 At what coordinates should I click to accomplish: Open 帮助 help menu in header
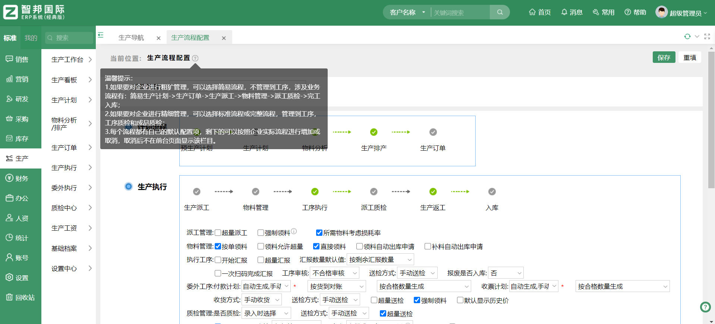[x=635, y=12]
